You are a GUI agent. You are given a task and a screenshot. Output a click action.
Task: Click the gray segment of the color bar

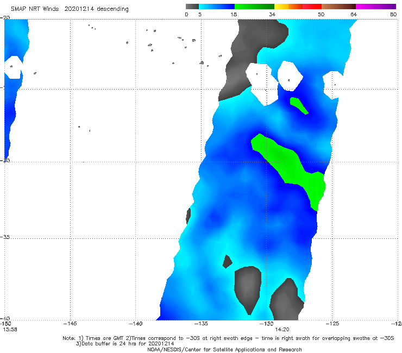[192, 7]
